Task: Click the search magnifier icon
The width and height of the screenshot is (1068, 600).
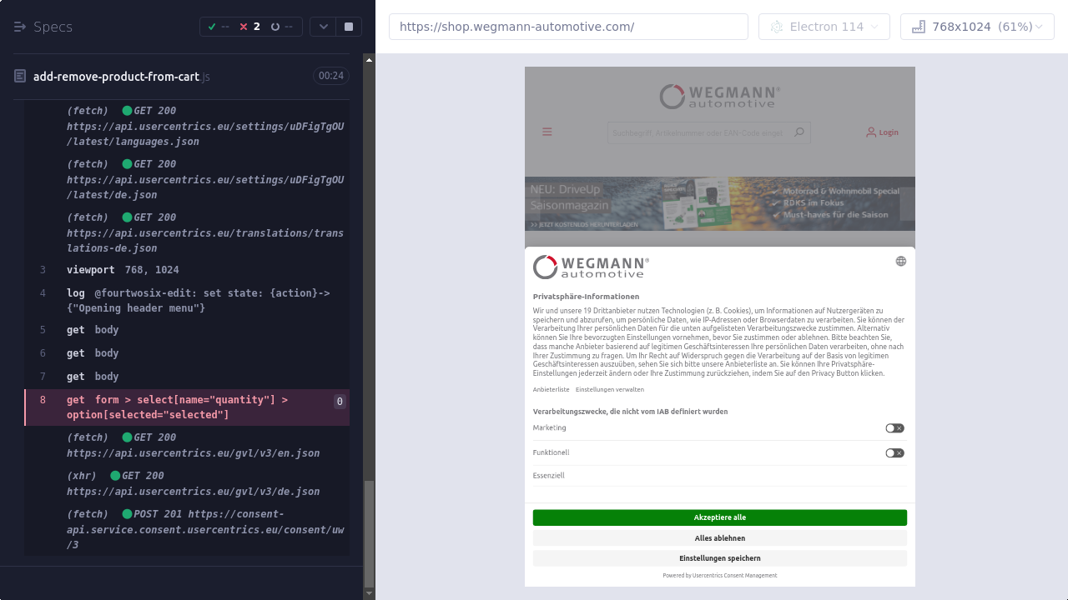Action: (x=798, y=132)
